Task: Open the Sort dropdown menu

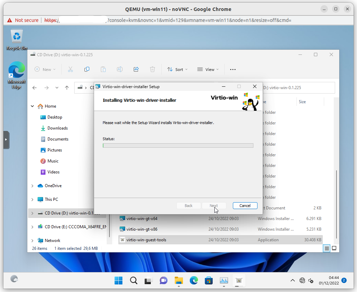Action: [177, 69]
